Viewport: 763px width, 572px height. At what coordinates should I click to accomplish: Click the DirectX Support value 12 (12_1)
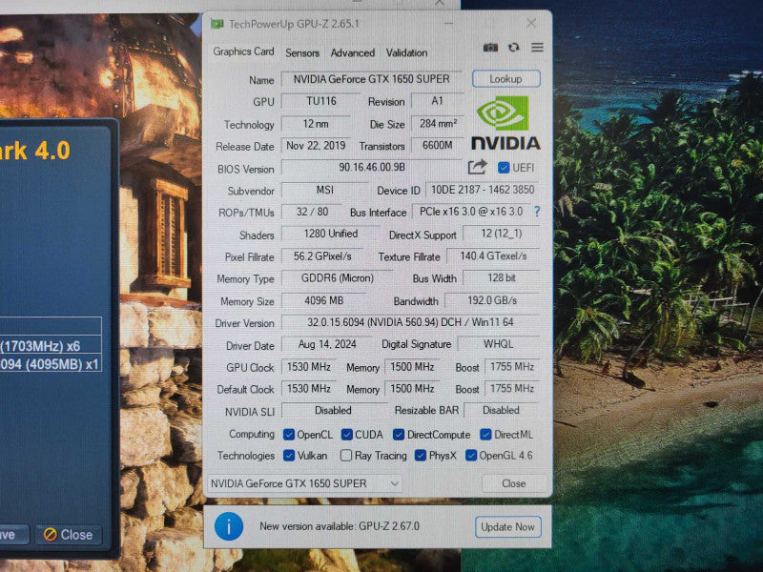click(502, 234)
